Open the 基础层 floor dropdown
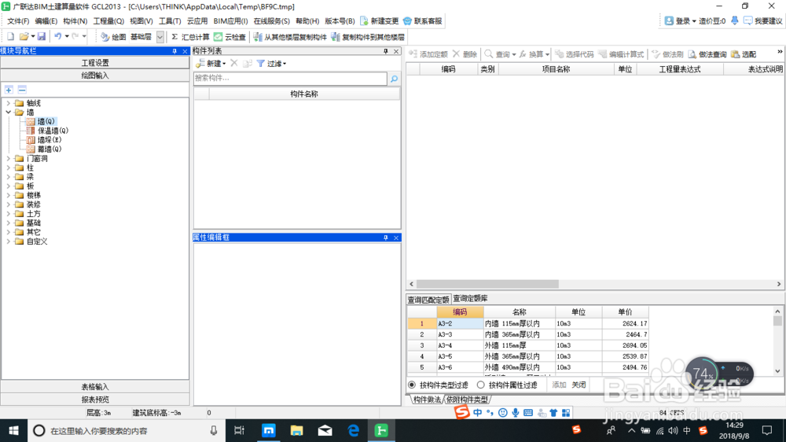Screen dimensions: 786x442 [160, 37]
